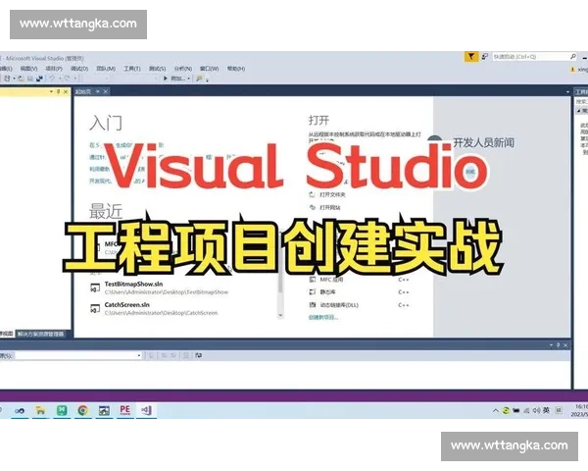Open the 调试(D) menu
The height and width of the screenshot is (471, 588).
click(x=79, y=69)
